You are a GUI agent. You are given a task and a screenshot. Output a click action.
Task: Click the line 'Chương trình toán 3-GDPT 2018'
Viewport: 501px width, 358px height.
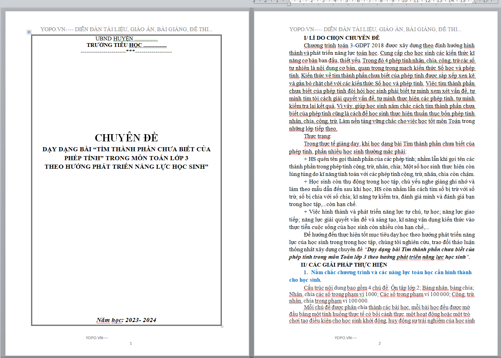tap(389, 46)
